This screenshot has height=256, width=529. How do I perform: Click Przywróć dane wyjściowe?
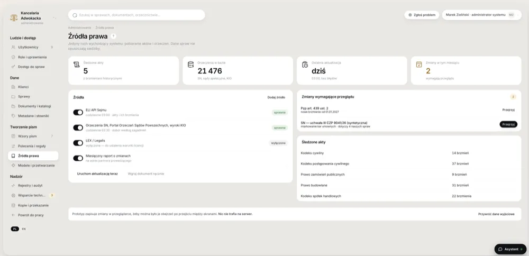pyautogui.click(x=496, y=214)
